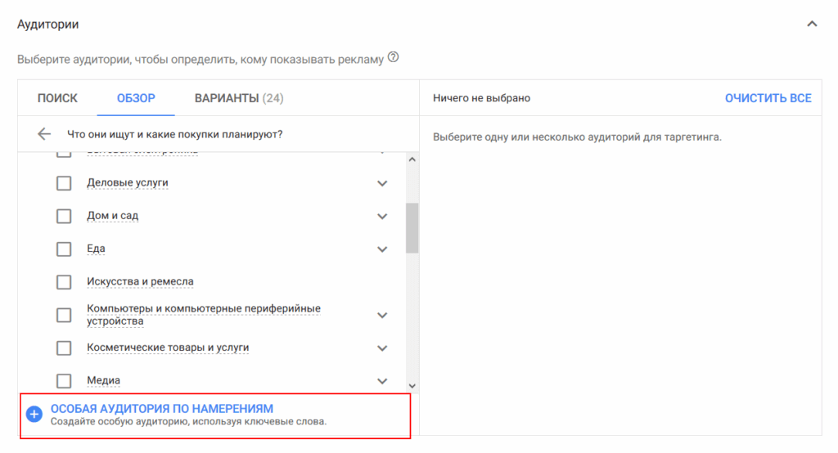Click scrollbar up arrow in audience list

click(x=412, y=159)
